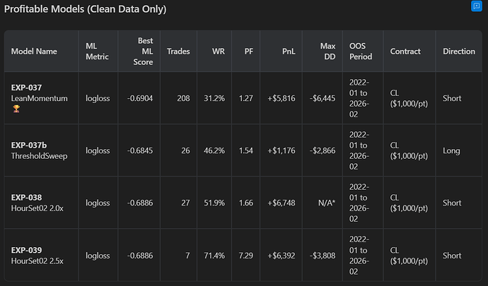Screen dimensions: 488x286
Task: Select the EXP-037 model name
Action: 26,88
